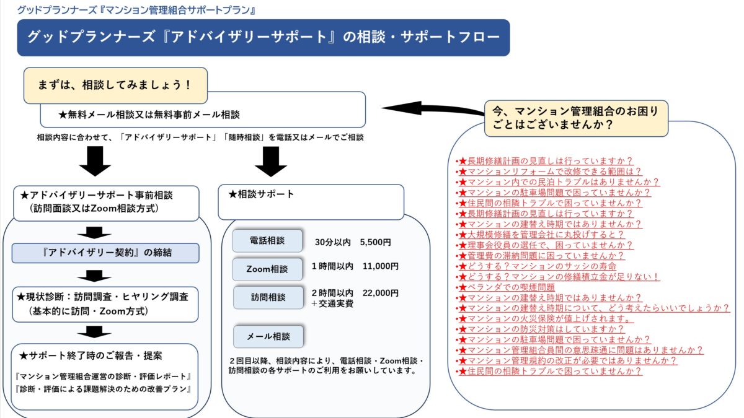This screenshot has height=418, width=744.
Task: Click the Zoom相談 button
Action: click(268, 269)
